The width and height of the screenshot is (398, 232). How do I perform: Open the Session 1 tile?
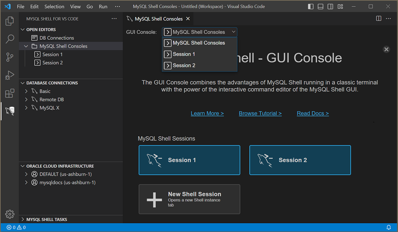point(189,160)
